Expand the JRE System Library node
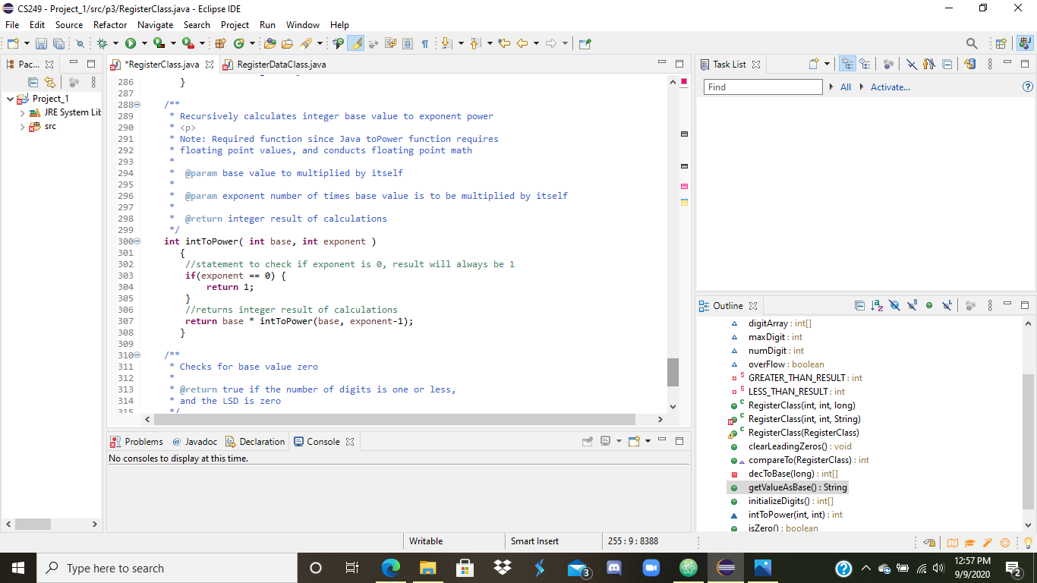This screenshot has width=1037, height=583. click(x=23, y=112)
